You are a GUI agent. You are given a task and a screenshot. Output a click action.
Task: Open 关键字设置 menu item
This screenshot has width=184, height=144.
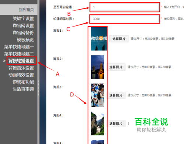[x=23, y=19]
